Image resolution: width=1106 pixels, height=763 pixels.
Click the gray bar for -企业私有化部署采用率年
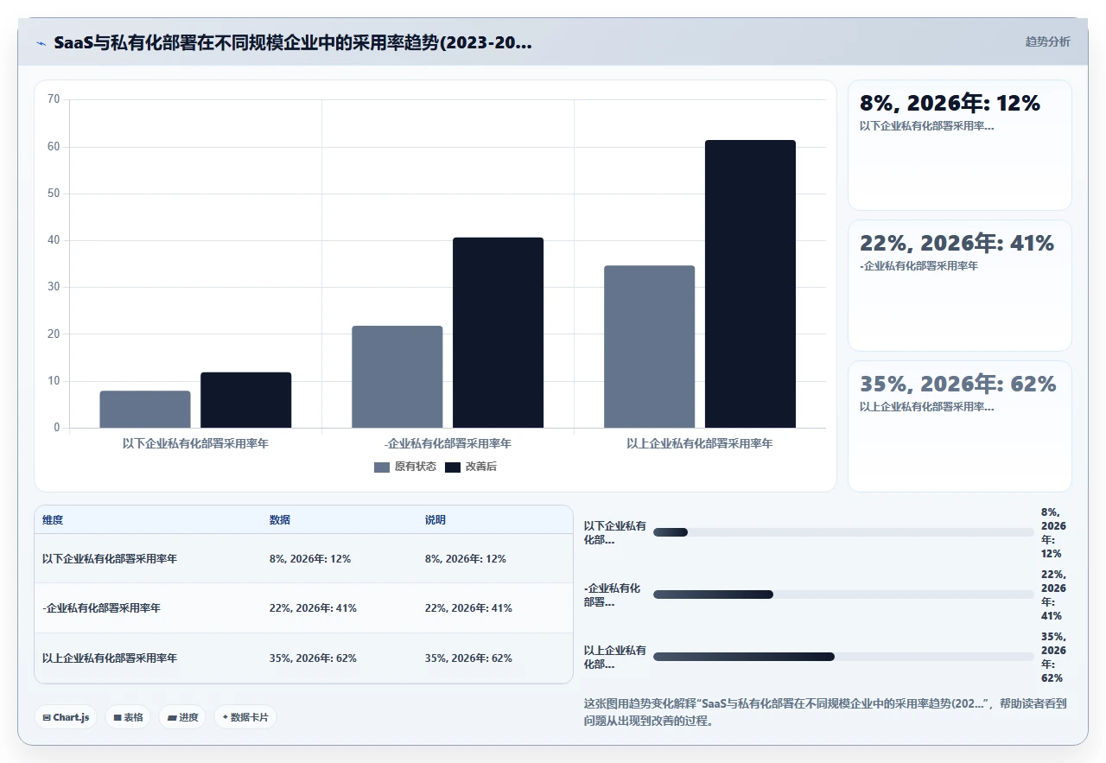tap(397, 377)
